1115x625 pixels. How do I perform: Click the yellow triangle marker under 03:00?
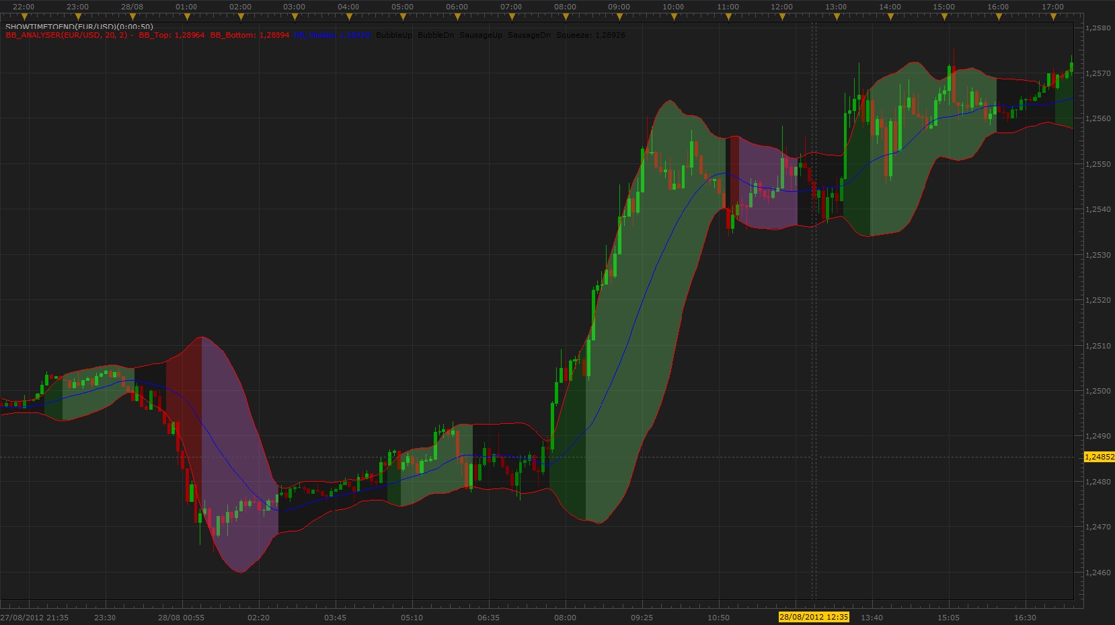[294, 15]
